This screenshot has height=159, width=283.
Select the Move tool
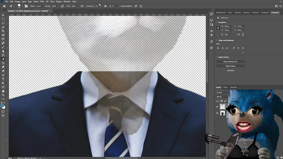click(3, 15)
